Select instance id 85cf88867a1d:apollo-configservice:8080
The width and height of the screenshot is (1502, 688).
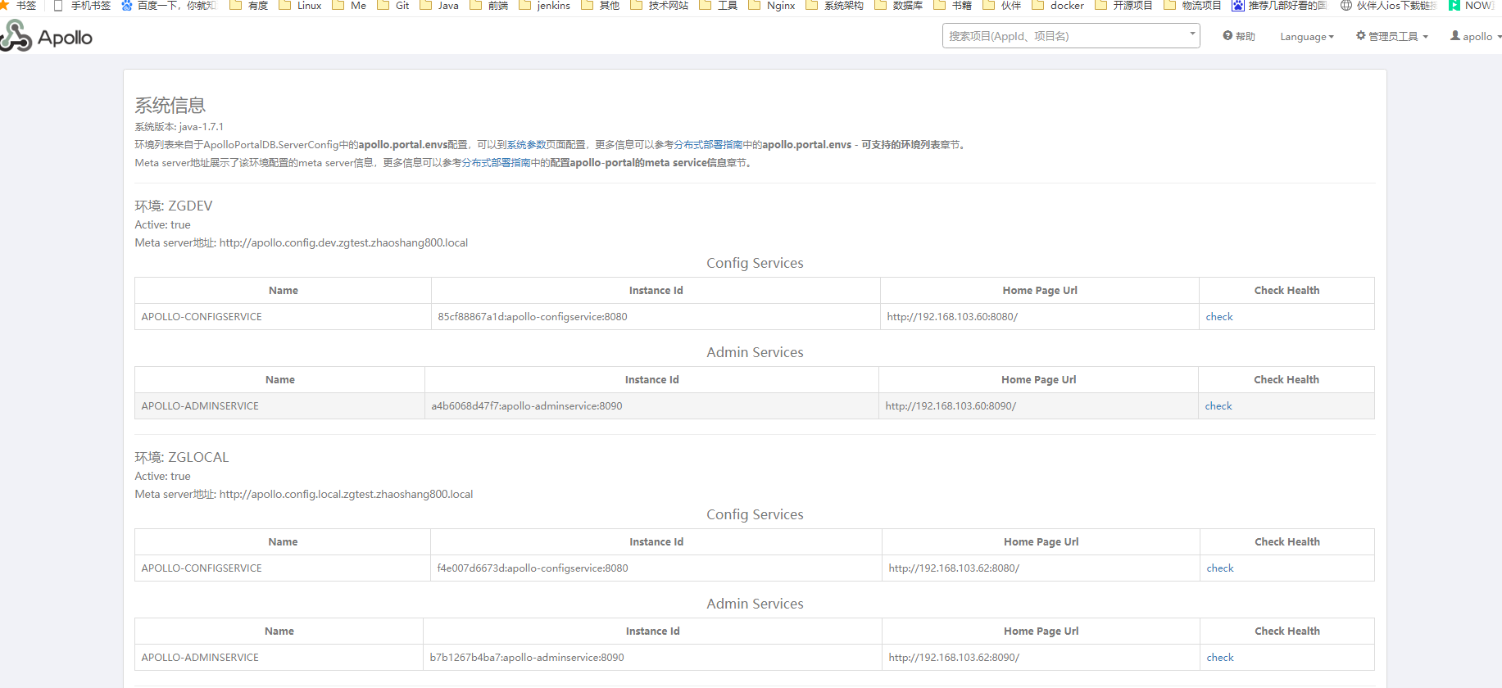click(x=533, y=317)
